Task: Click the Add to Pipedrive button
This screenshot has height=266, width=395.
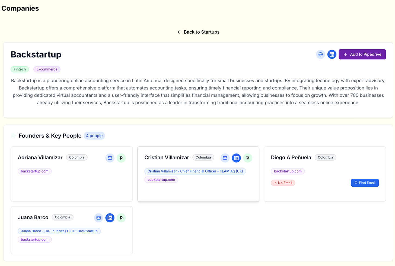Action: click(362, 54)
